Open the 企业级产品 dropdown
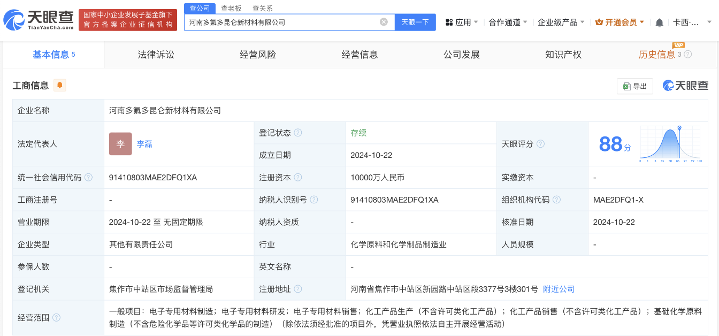The width and height of the screenshot is (719, 336). [561, 22]
